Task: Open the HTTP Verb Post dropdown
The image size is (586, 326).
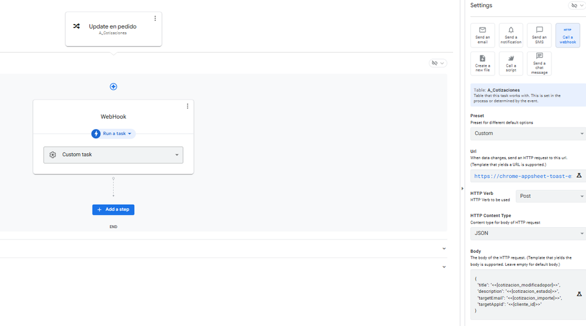Action: pos(551,196)
